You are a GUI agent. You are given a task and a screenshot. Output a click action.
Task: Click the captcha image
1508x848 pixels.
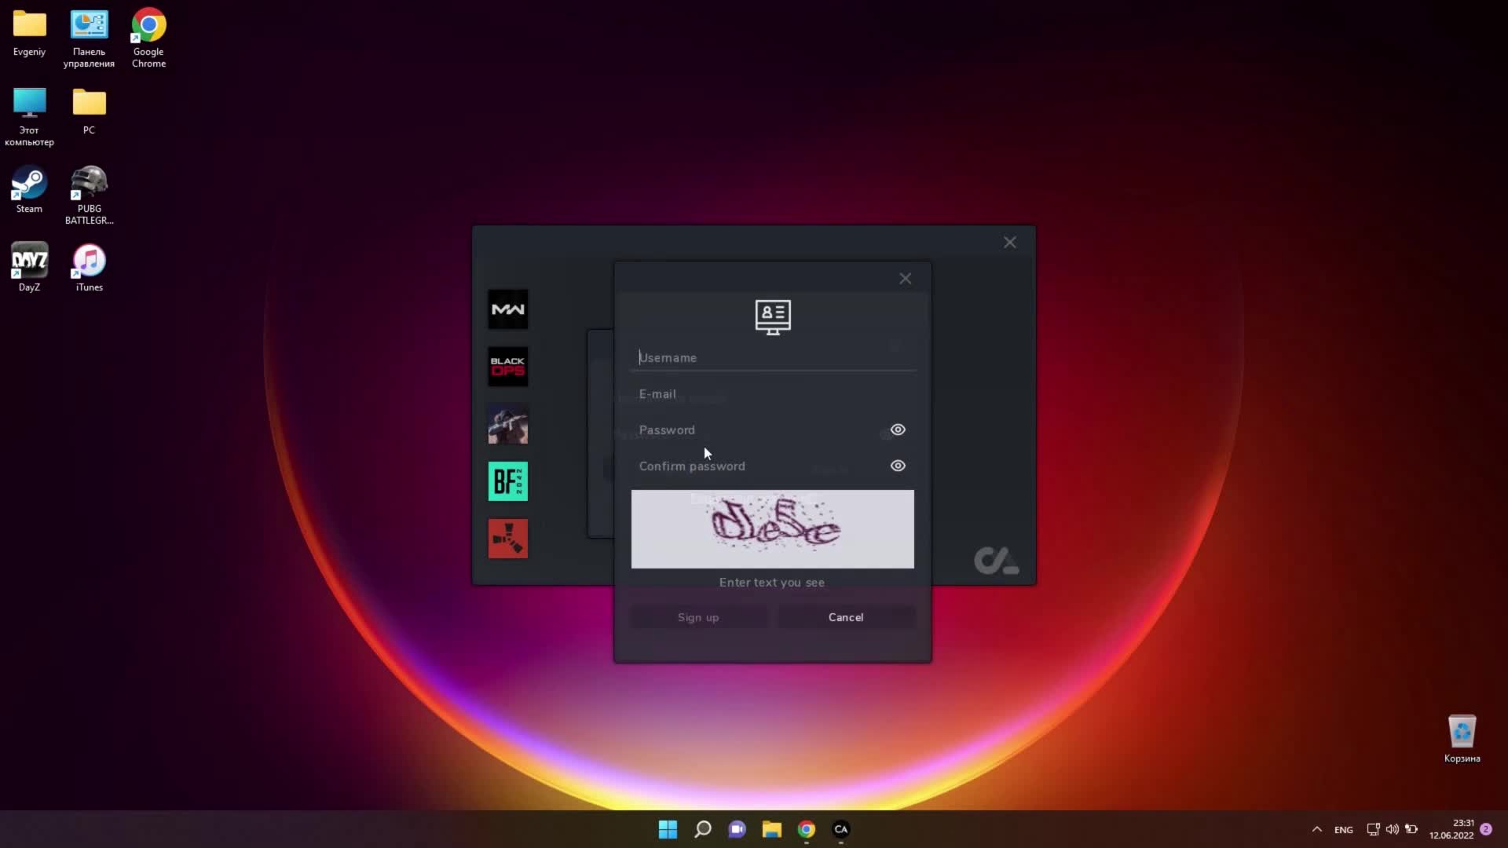773,529
